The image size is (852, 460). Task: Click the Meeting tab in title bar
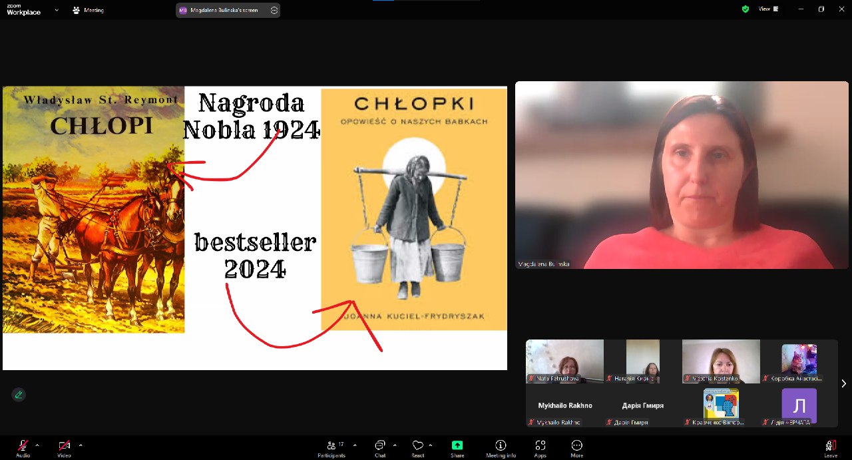88,10
